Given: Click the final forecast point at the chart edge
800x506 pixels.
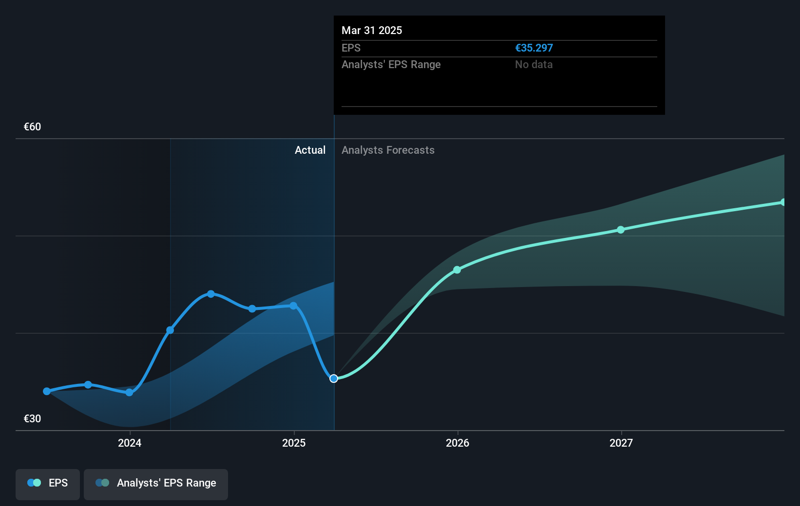Looking at the screenshot, I should (783, 201).
